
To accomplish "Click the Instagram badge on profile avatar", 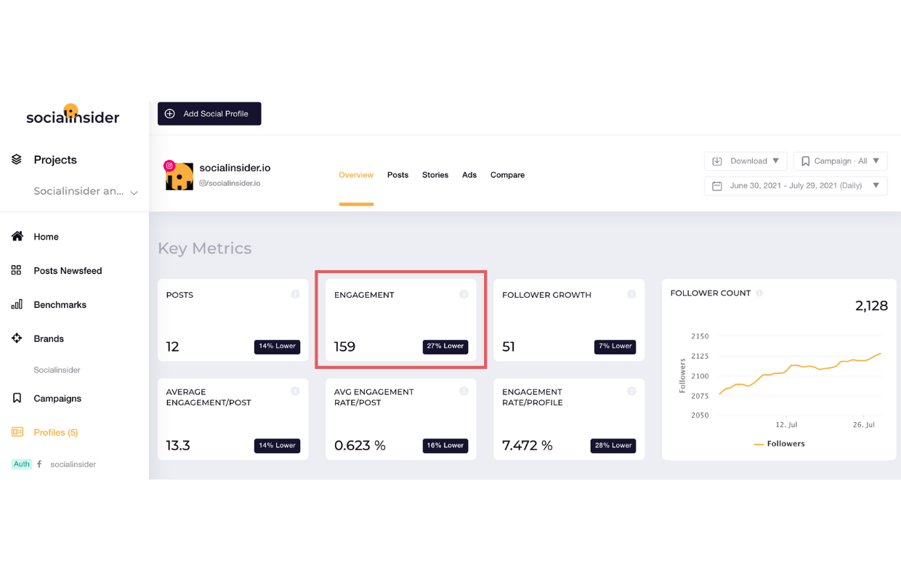I will tap(169, 166).
